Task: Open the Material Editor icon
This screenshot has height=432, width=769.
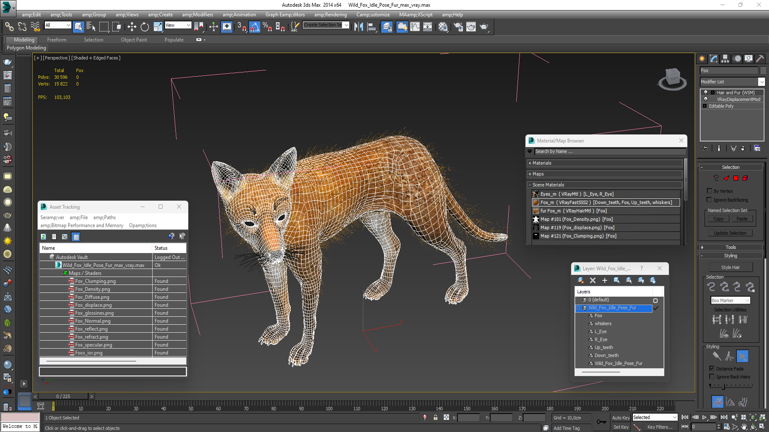Action: click(443, 27)
